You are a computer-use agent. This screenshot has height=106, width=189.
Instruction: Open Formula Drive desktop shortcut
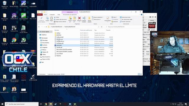point(14,29)
